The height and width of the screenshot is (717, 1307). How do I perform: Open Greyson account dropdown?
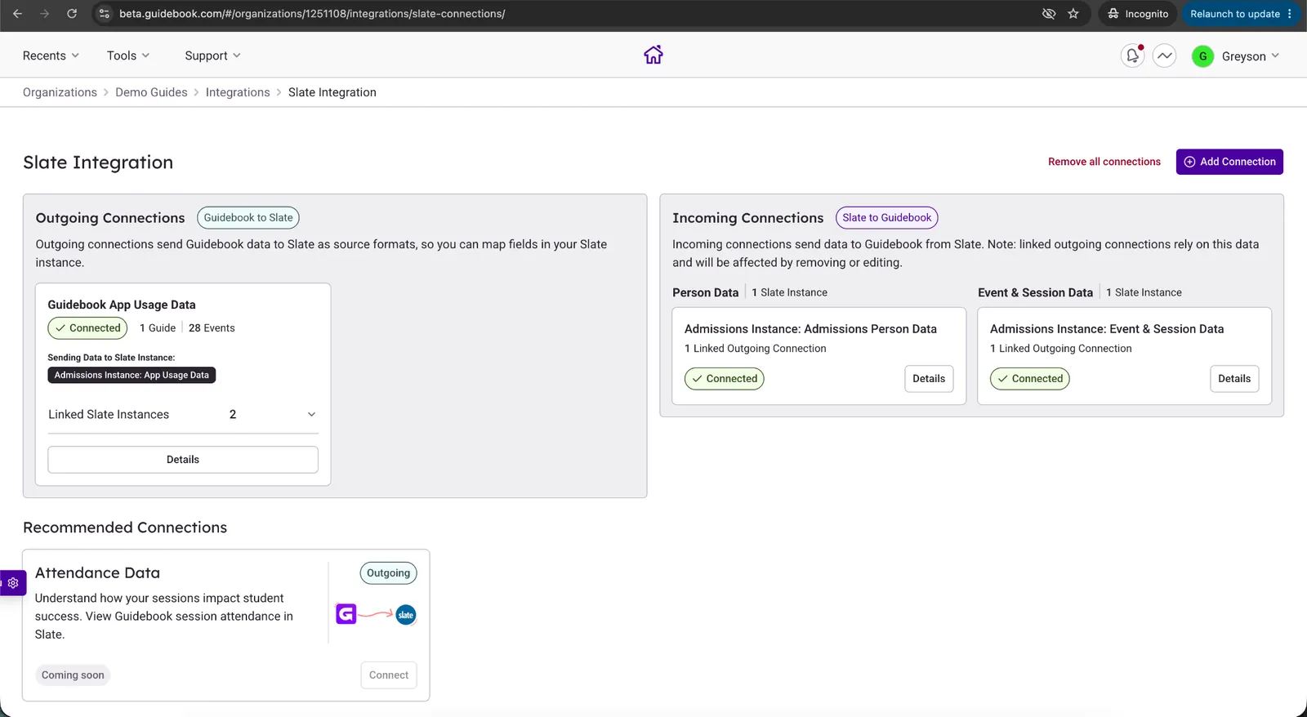1250,56
